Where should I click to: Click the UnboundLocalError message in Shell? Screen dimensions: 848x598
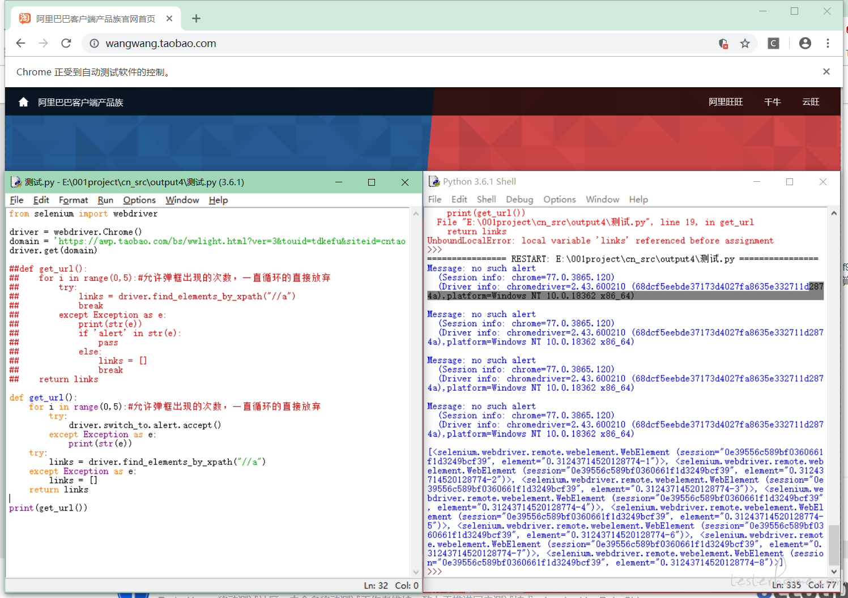(600, 241)
